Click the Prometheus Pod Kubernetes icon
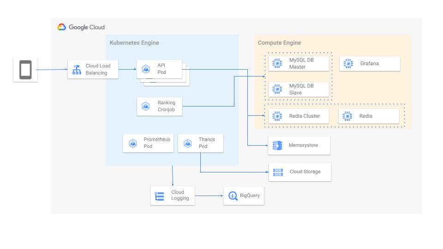 click(x=133, y=143)
